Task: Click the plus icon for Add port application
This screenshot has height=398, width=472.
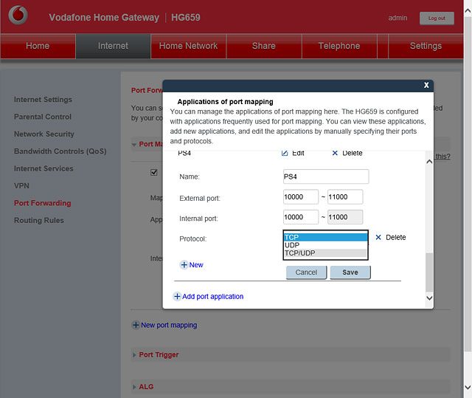Action: coord(177,296)
